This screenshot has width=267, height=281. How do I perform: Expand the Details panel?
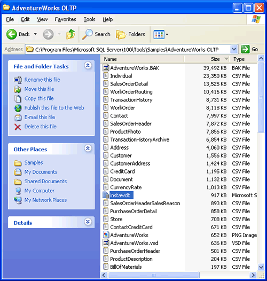pyautogui.click(x=88, y=222)
